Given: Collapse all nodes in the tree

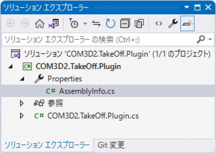Looking at the screenshot, I should click(x=125, y=24).
